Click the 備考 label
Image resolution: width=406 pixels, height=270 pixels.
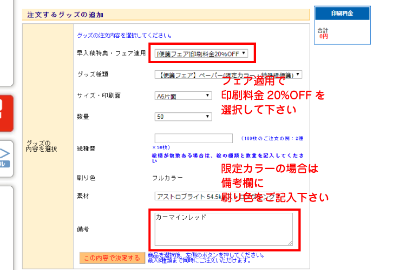coord(83,229)
